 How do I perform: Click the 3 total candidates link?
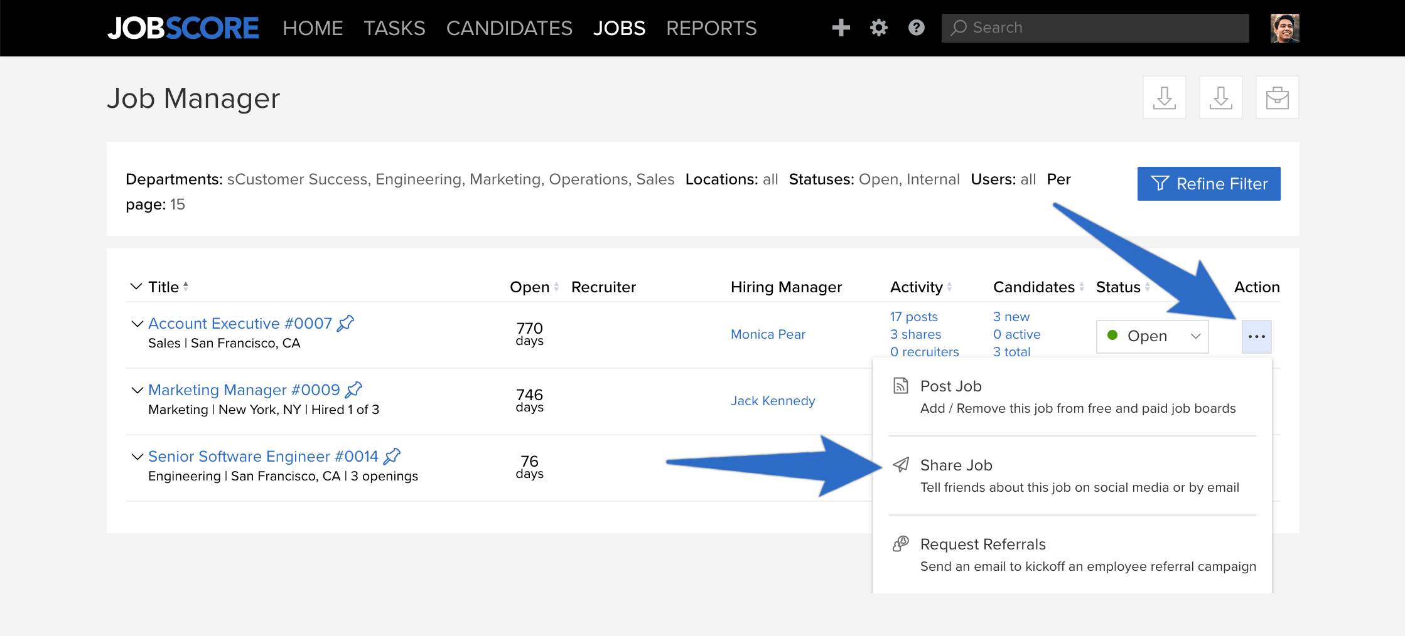[1011, 352]
